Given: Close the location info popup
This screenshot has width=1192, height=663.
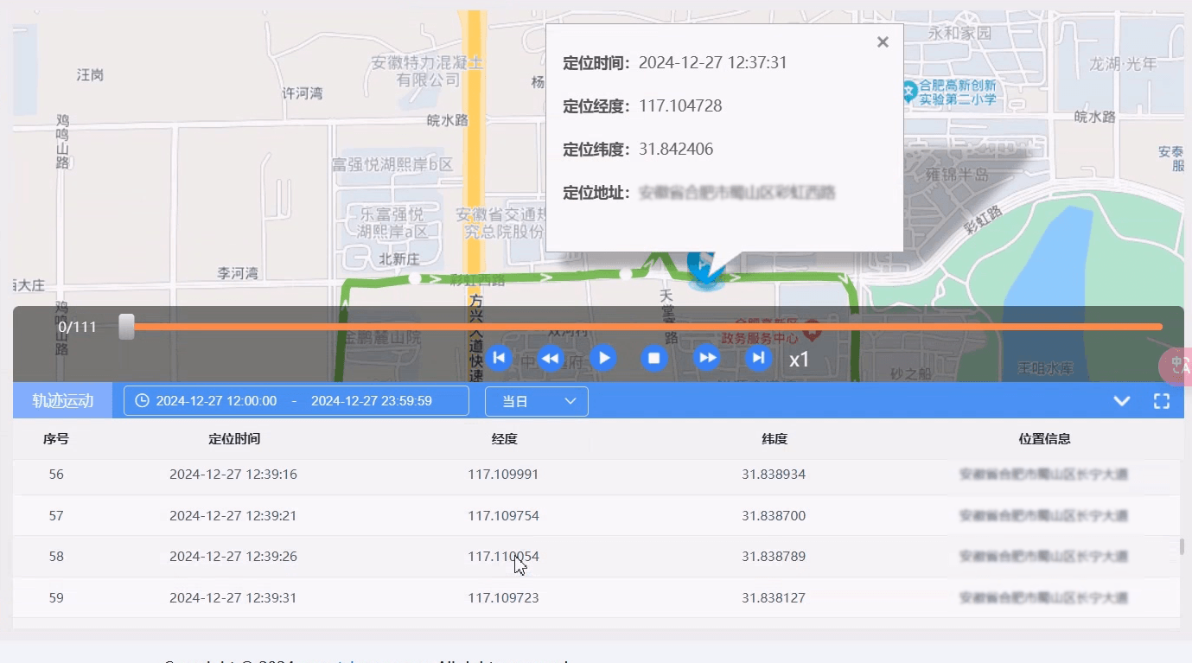Looking at the screenshot, I should 883,41.
